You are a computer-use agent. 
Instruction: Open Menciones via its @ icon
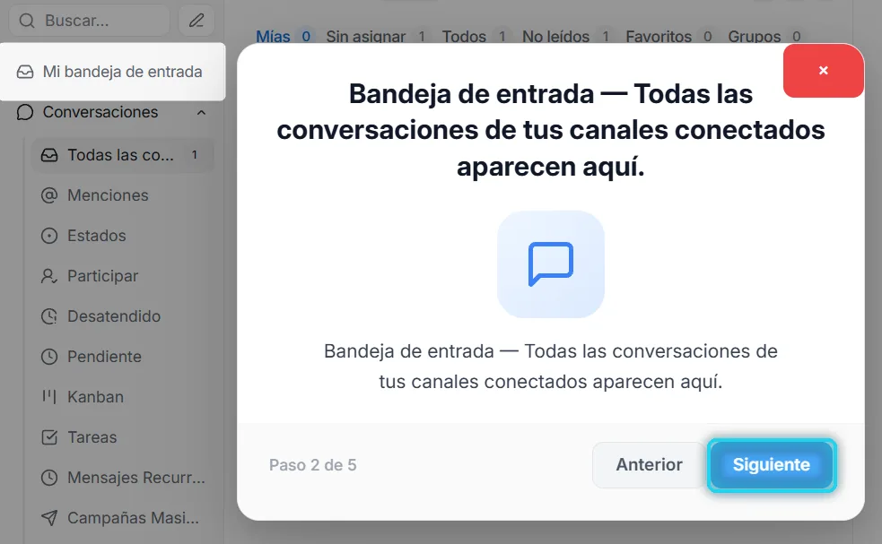(x=49, y=195)
